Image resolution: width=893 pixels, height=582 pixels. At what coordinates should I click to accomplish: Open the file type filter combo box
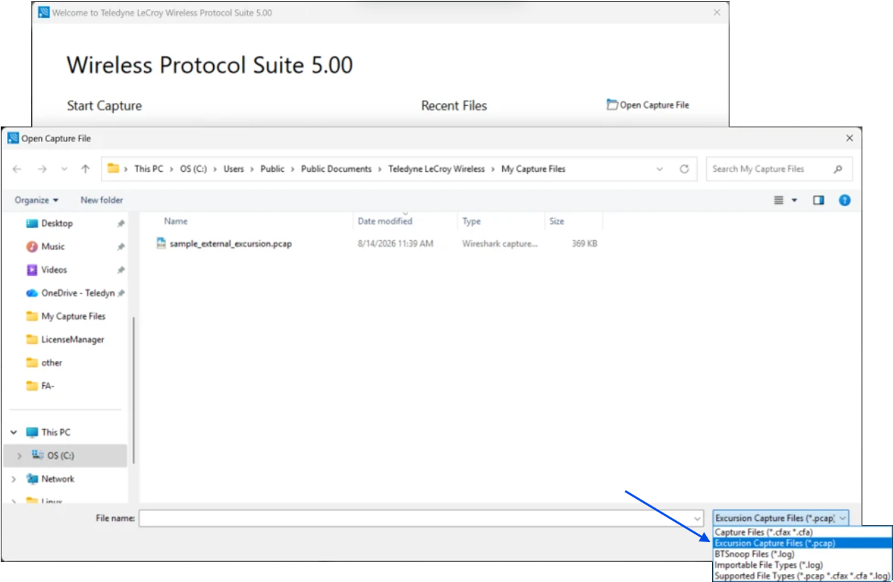781,518
